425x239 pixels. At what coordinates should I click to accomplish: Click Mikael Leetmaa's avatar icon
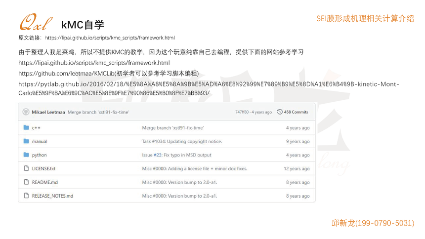point(26,112)
